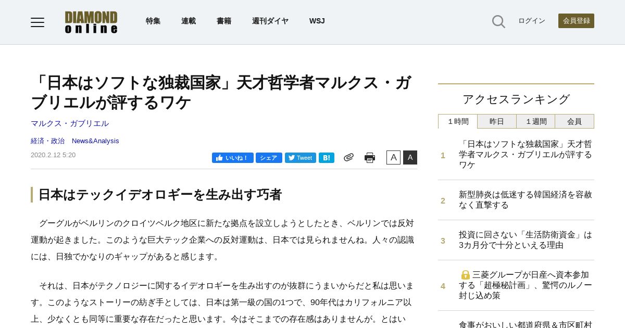Screen dimensions: 625x328
Task: Open partially visible 食事がおいしい都道府県 article
Action: point(526,324)
